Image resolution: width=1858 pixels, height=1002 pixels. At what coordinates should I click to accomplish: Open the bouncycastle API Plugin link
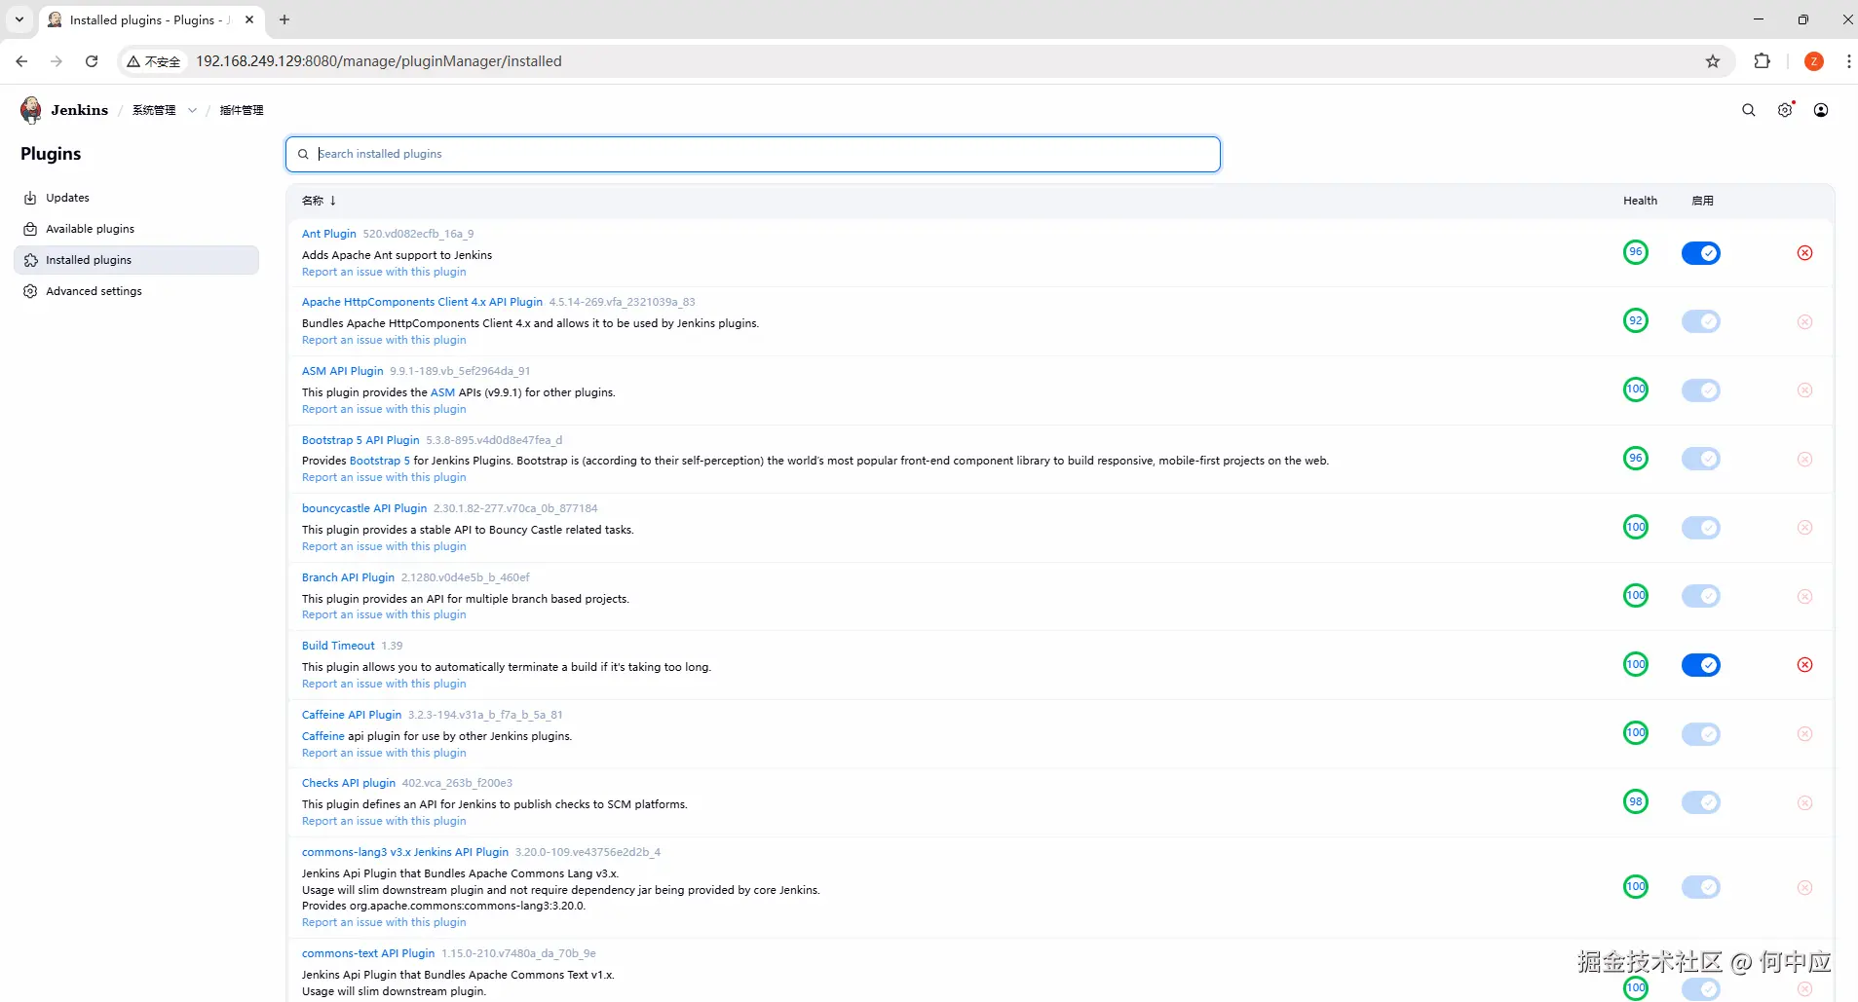364,508
